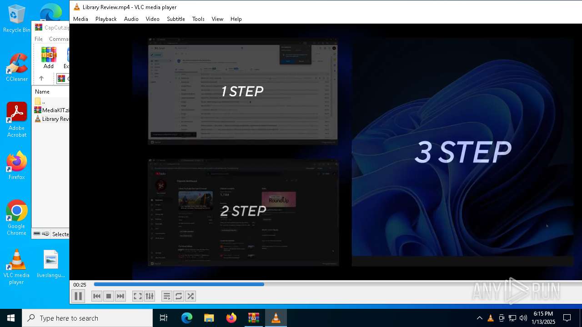Screen dimensions: 582x327
Task: Click the elapsed time 00:25 label
Action: click(80, 285)
